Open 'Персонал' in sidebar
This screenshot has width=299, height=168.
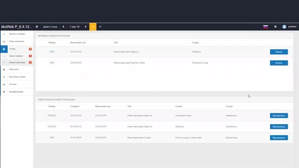14,70
